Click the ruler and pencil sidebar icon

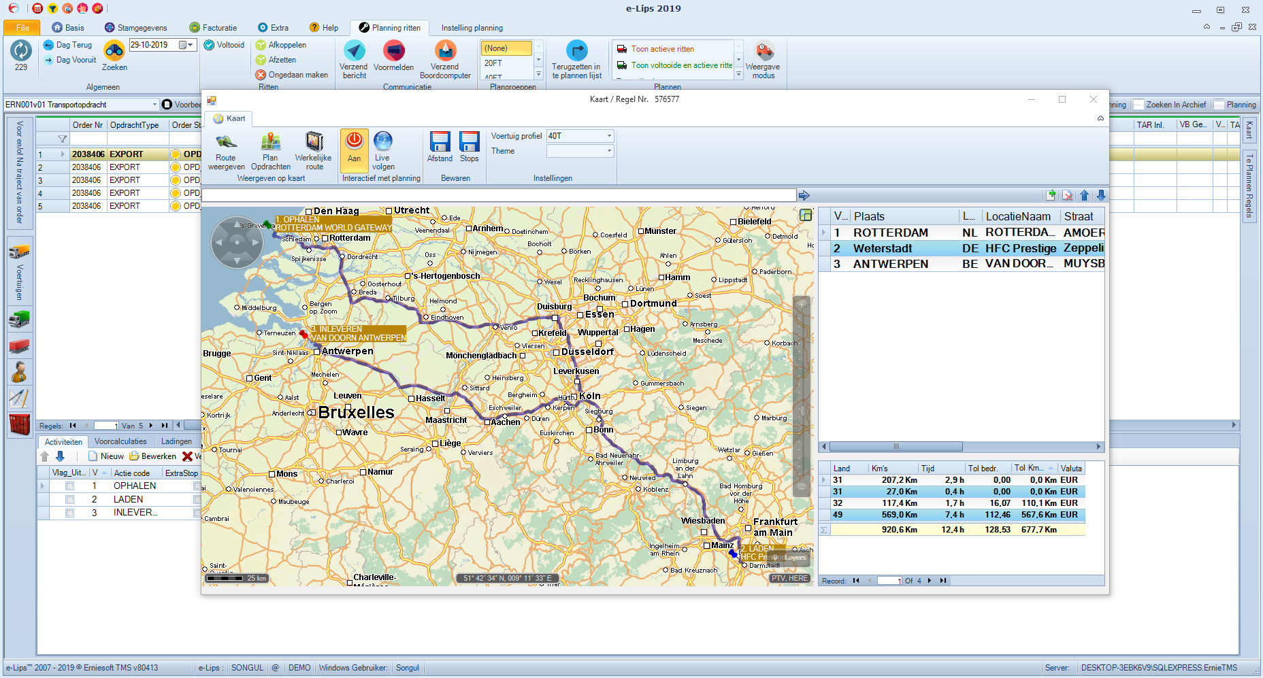tap(19, 398)
